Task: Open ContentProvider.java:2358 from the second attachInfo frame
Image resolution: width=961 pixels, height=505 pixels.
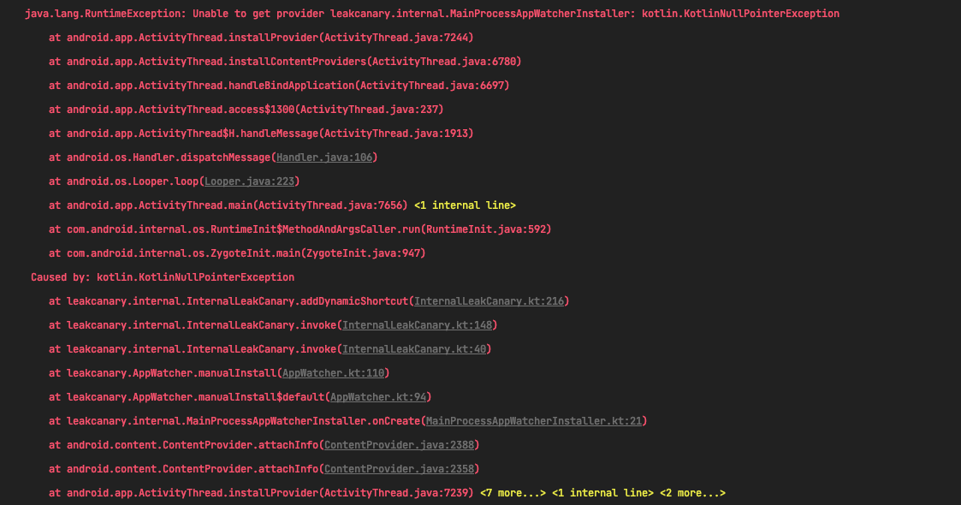Action: click(x=399, y=468)
